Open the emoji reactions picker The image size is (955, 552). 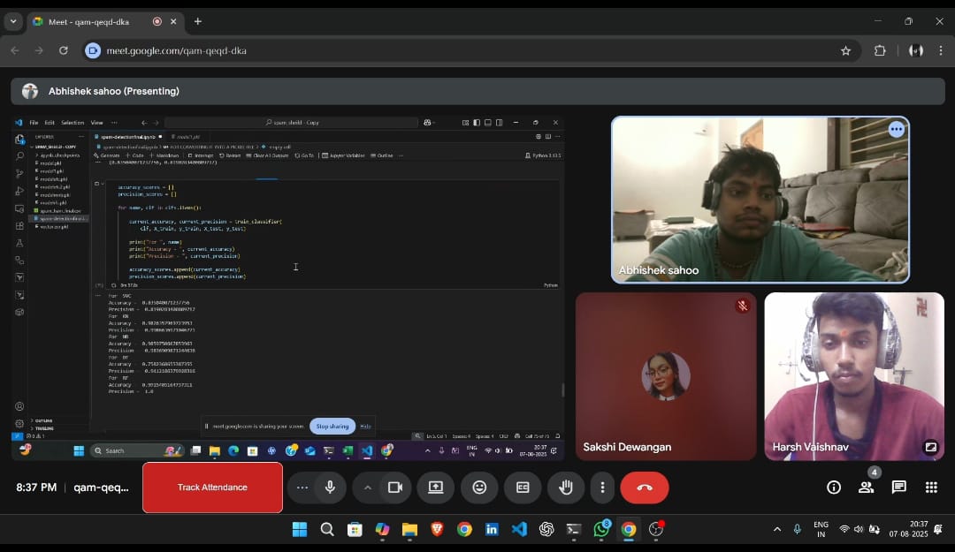(x=479, y=488)
